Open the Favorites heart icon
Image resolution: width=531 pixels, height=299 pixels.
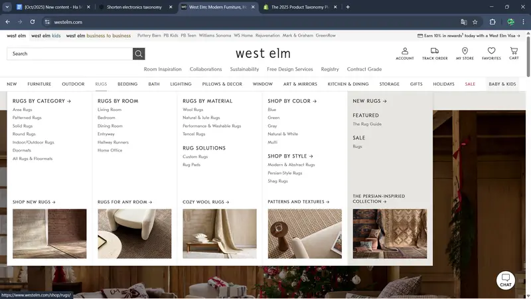coord(491,54)
